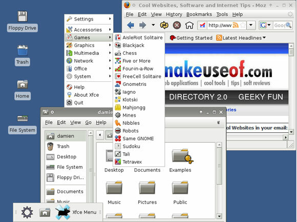The height and width of the screenshot is (222, 297).
Task: Open Tetravex game
Action: click(139, 162)
